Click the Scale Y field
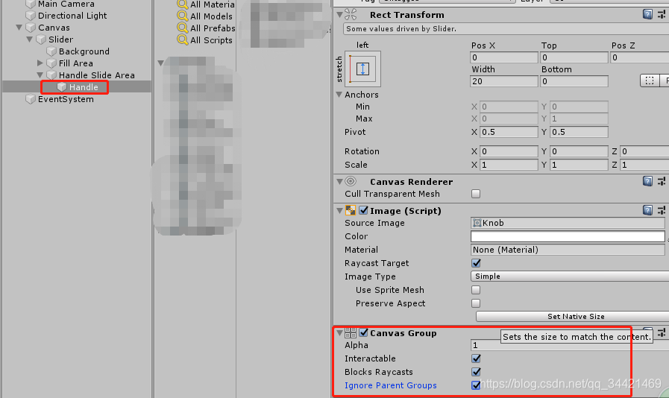 coord(579,165)
